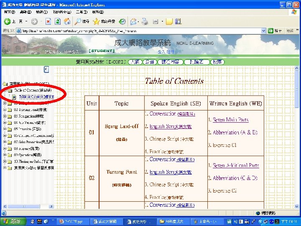
Task: Click the horizontal scrollbar thumb in tree pane
Action: click(x=24, y=207)
